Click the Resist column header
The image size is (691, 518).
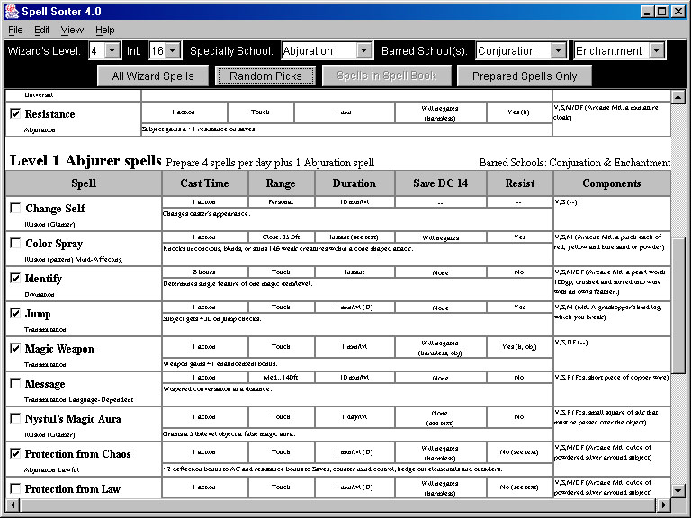tap(519, 183)
